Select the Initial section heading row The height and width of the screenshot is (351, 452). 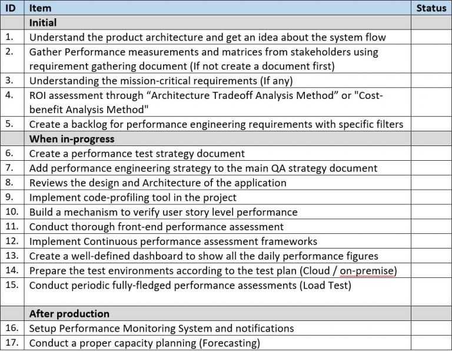[x=43, y=23]
